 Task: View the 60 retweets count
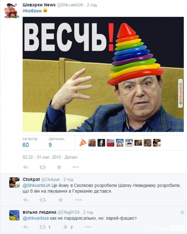pos(26,145)
